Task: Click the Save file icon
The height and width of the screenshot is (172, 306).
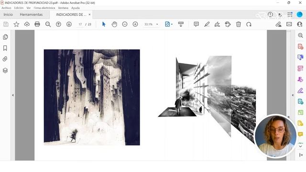Action: (x=6, y=24)
